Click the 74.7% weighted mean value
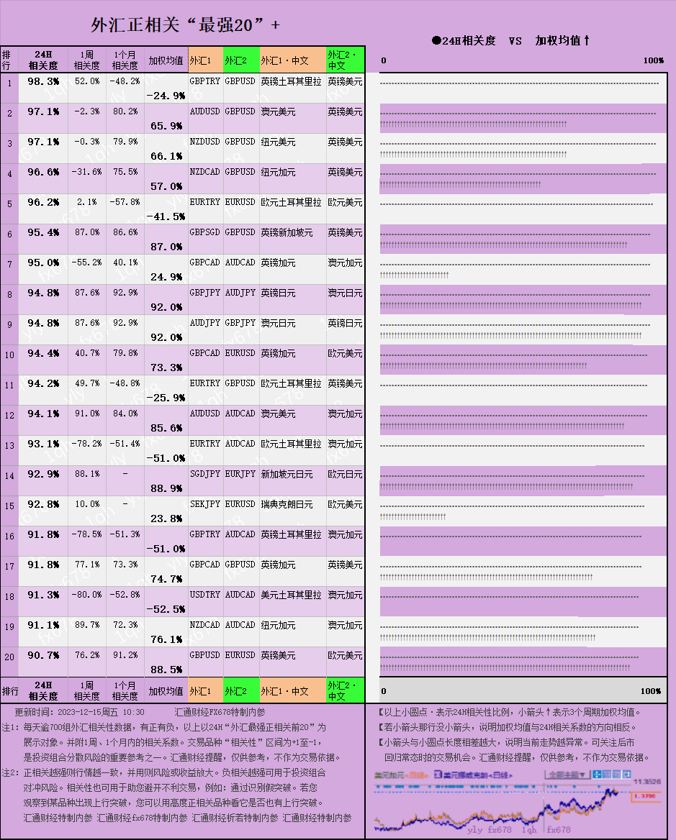 click(166, 579)
